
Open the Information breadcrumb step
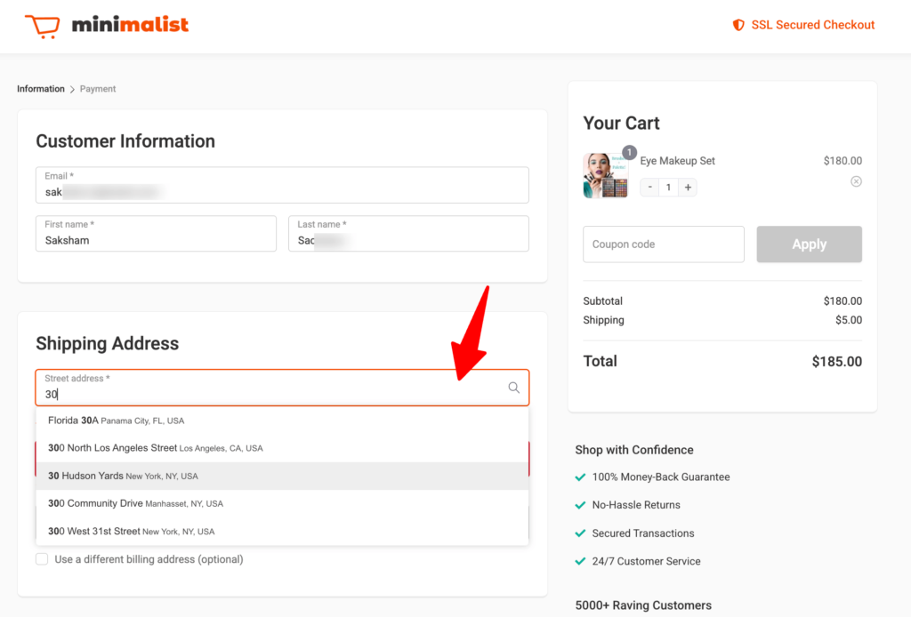(x=40, y=89)
